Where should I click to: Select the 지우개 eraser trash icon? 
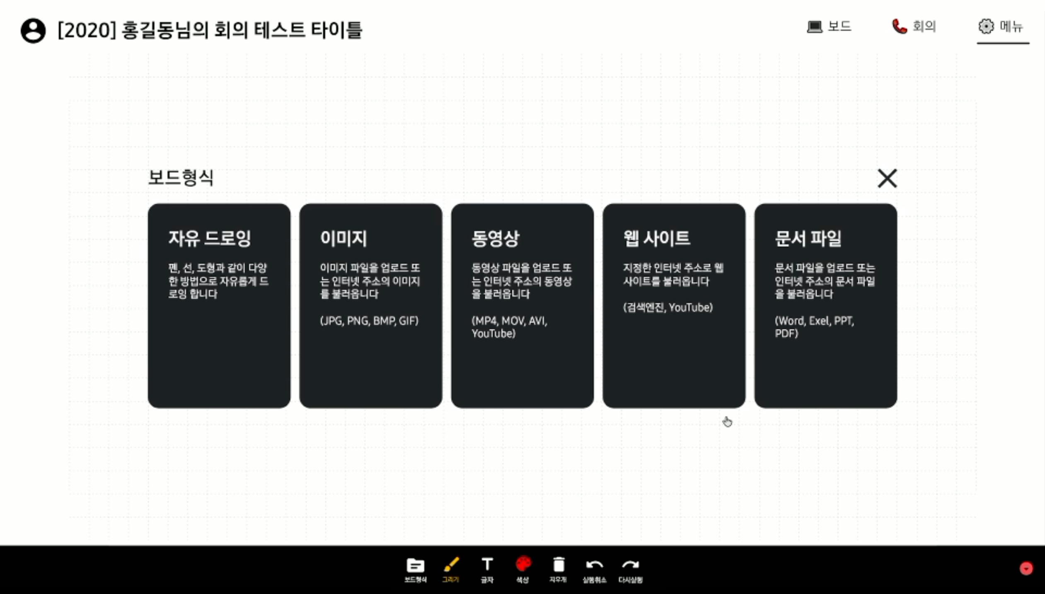click(x=559, y=569)
